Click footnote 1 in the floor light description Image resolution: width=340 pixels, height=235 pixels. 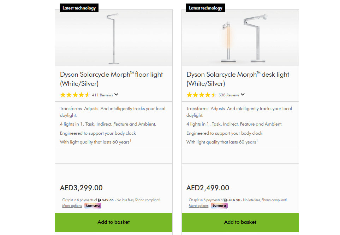pyautogui.click(x=130, y=141)
